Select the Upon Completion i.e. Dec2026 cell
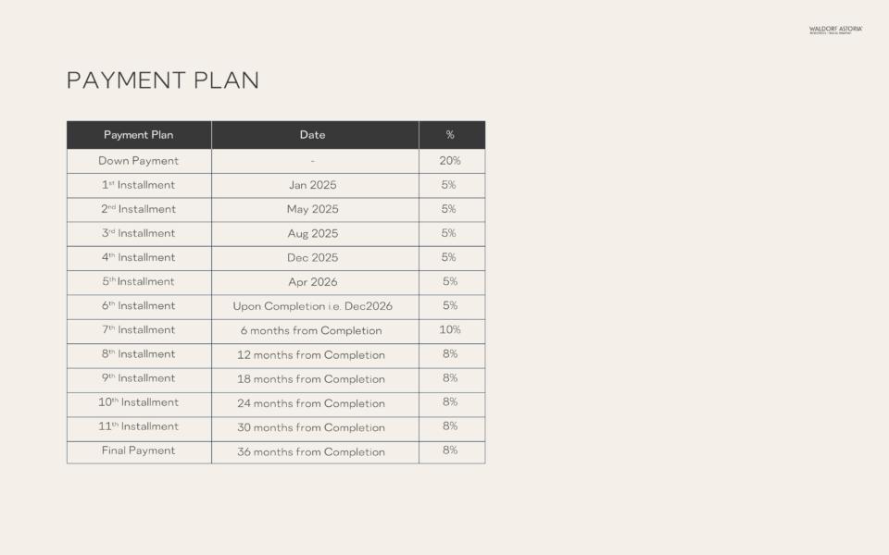The height and width of the screenshot is (555, 889). [x=313, y=306]
